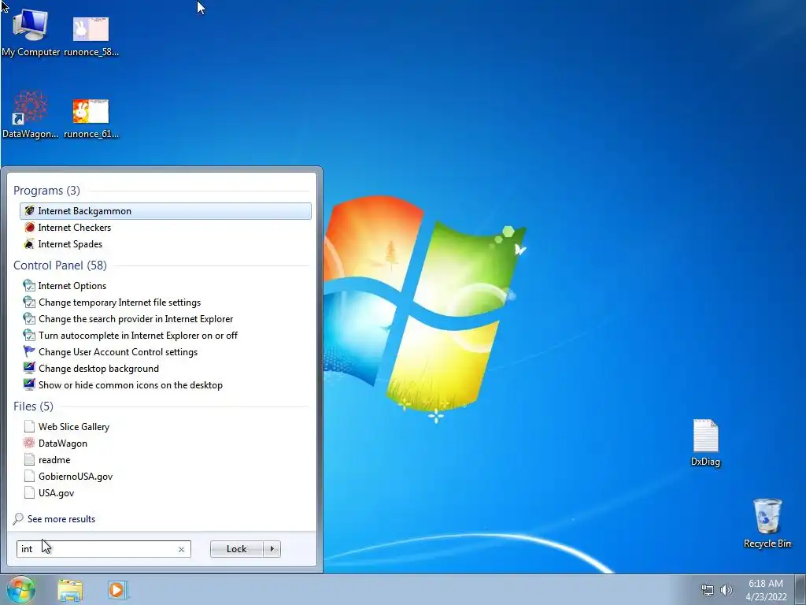This screenshot has height=605, width=806.
Task: Click the Windows Start orb
Action: 20,589
